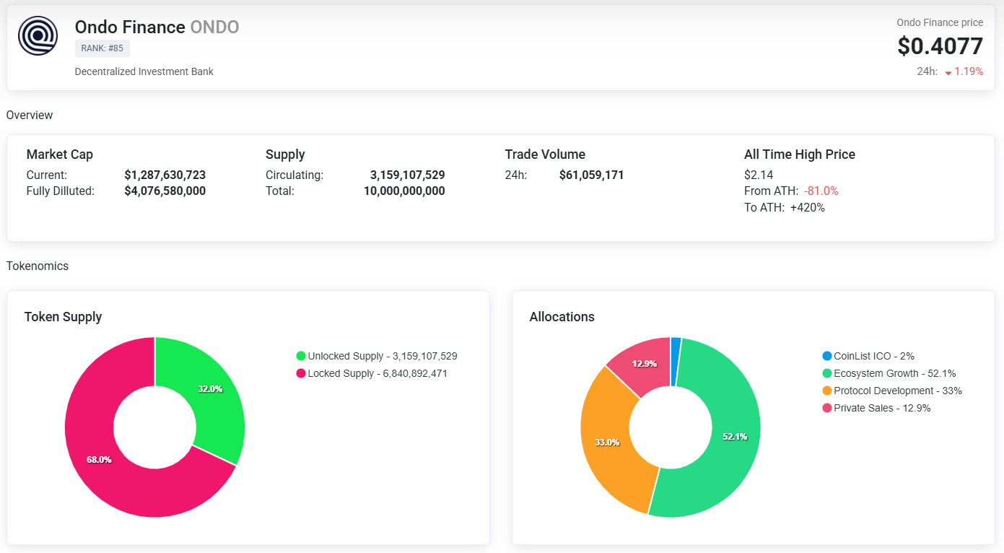Click the RANK: #85 badge
Image resolution: width=1004 pixels, height=553 pixels.
click(102, 48)
